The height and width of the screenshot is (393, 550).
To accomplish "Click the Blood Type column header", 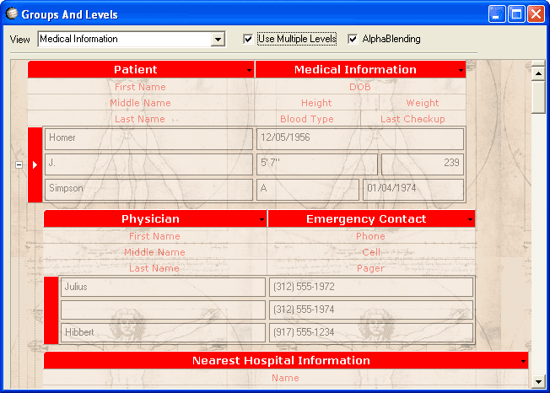I will [x=307, y=119].
